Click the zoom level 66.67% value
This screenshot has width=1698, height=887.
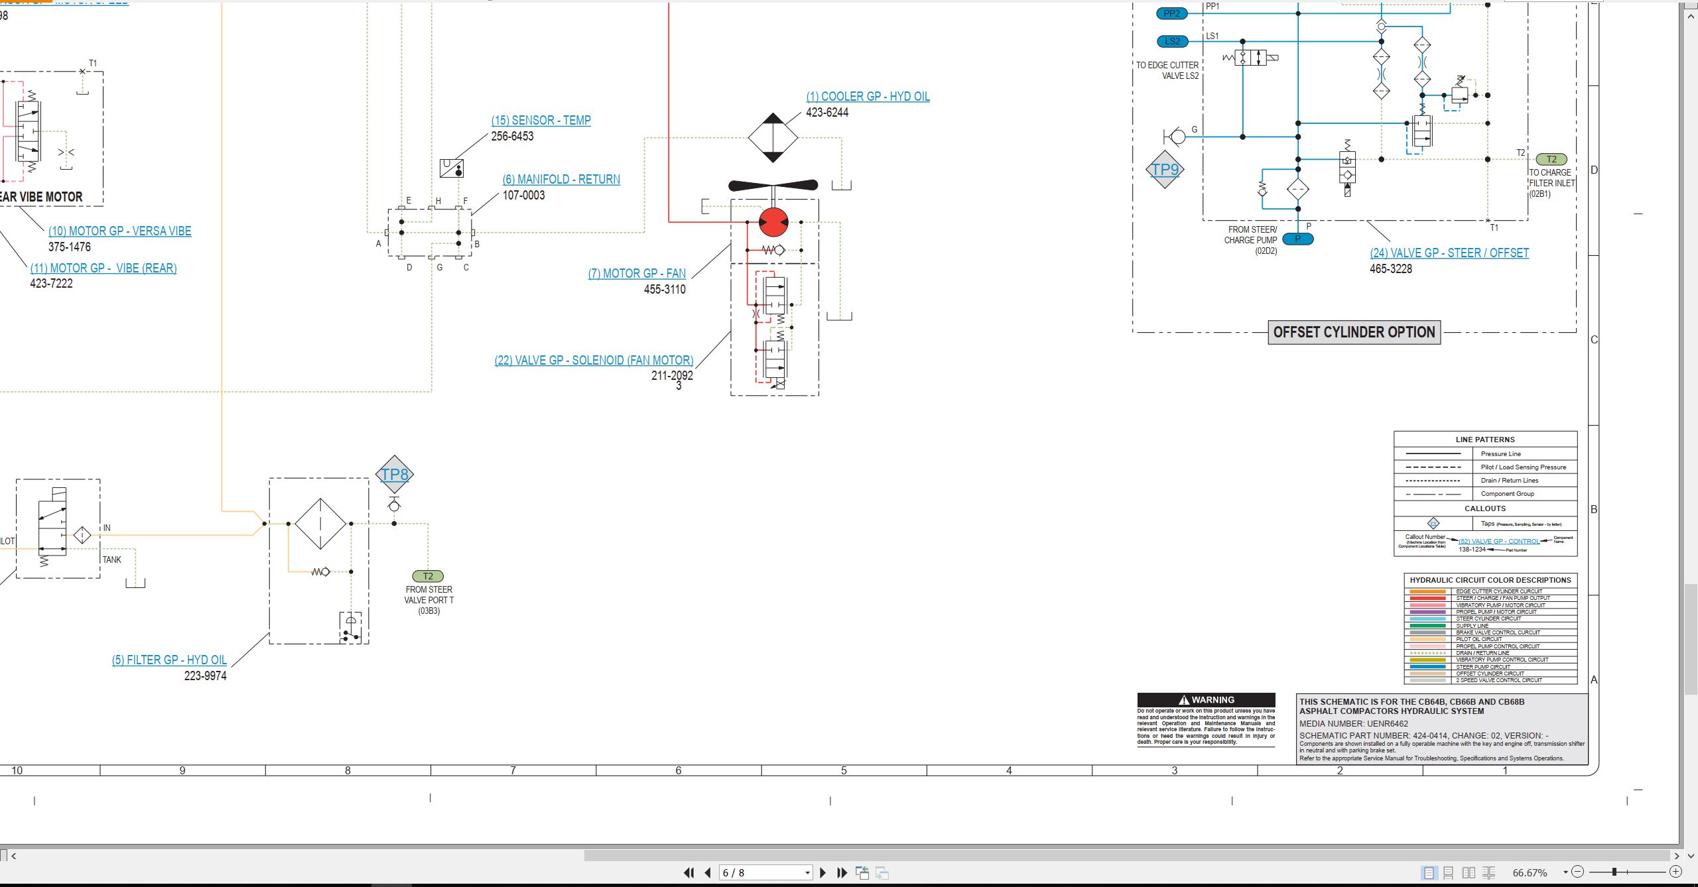[1530, 872]
